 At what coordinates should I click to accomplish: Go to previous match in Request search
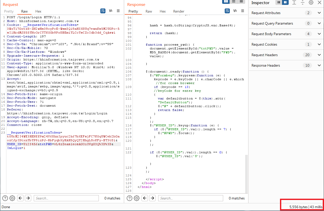20,198
